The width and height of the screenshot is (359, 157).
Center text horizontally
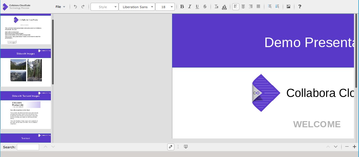tap(243, 7)
